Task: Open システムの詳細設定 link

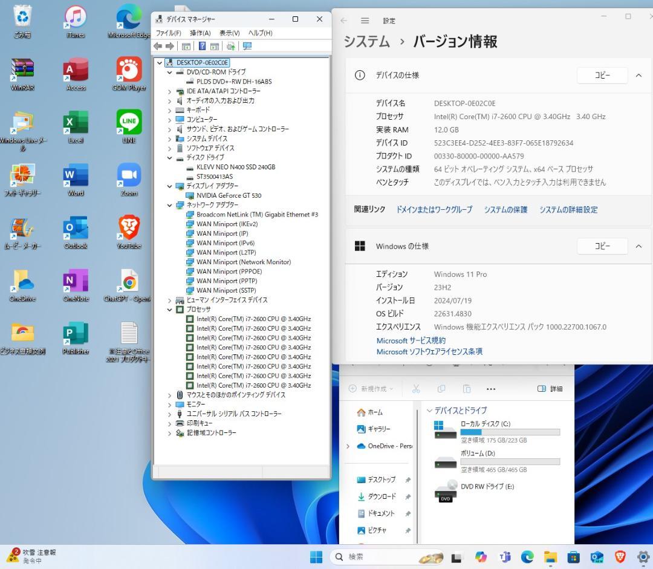Action: 568,209
